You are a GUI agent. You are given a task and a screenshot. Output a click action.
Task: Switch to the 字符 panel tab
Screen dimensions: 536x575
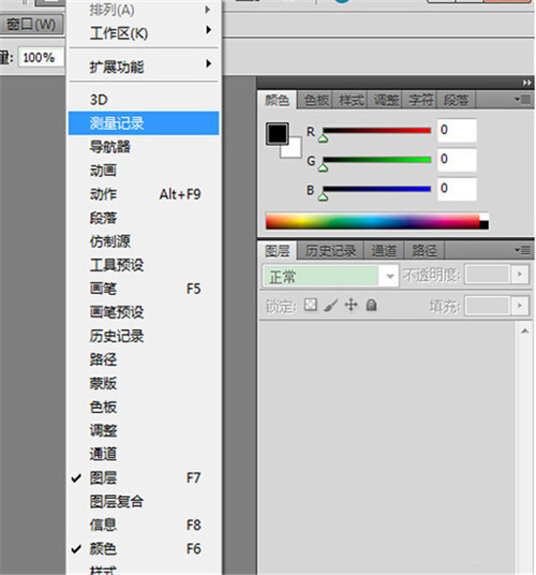(x=420, y=100)
